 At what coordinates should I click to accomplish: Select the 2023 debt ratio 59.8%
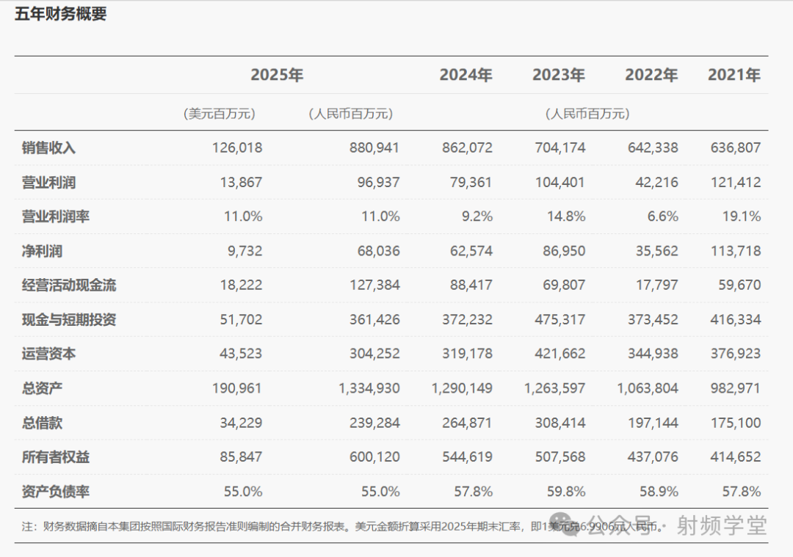(566, 491)
